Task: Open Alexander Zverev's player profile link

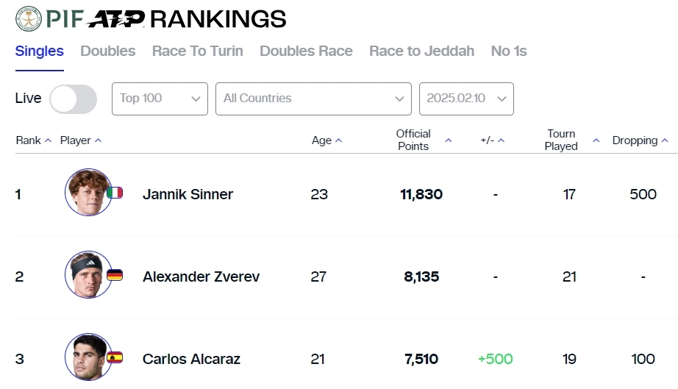Action: tap(201, 276)
